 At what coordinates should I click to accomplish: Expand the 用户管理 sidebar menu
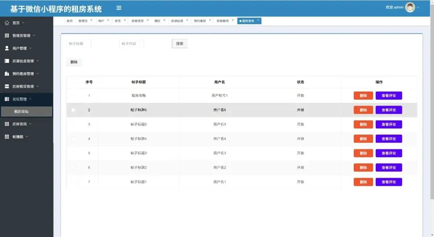(x=31, y=48)
